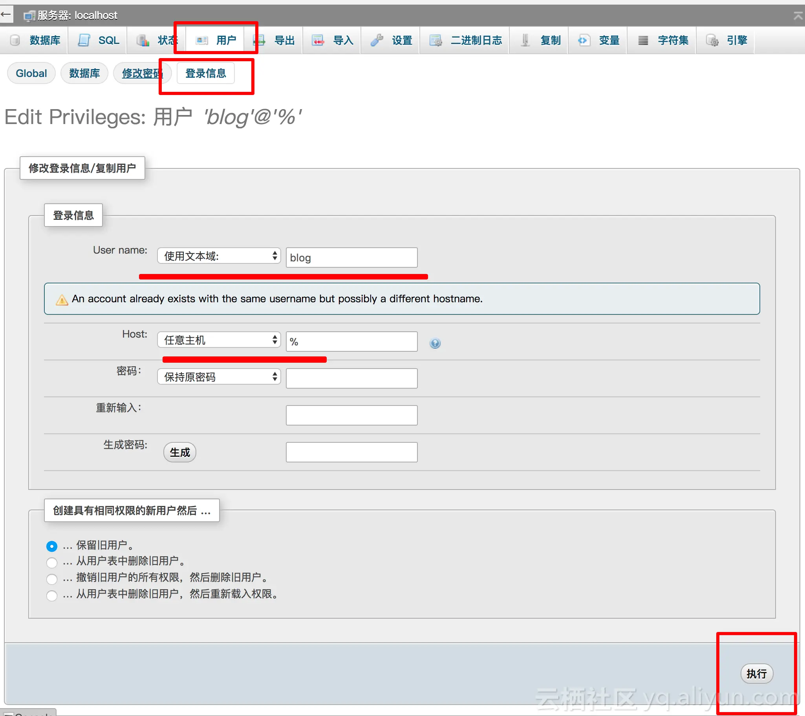Select the 保留旧用户 radio option
The width and height of the screenshot is (805, 716).
(51, 546)
